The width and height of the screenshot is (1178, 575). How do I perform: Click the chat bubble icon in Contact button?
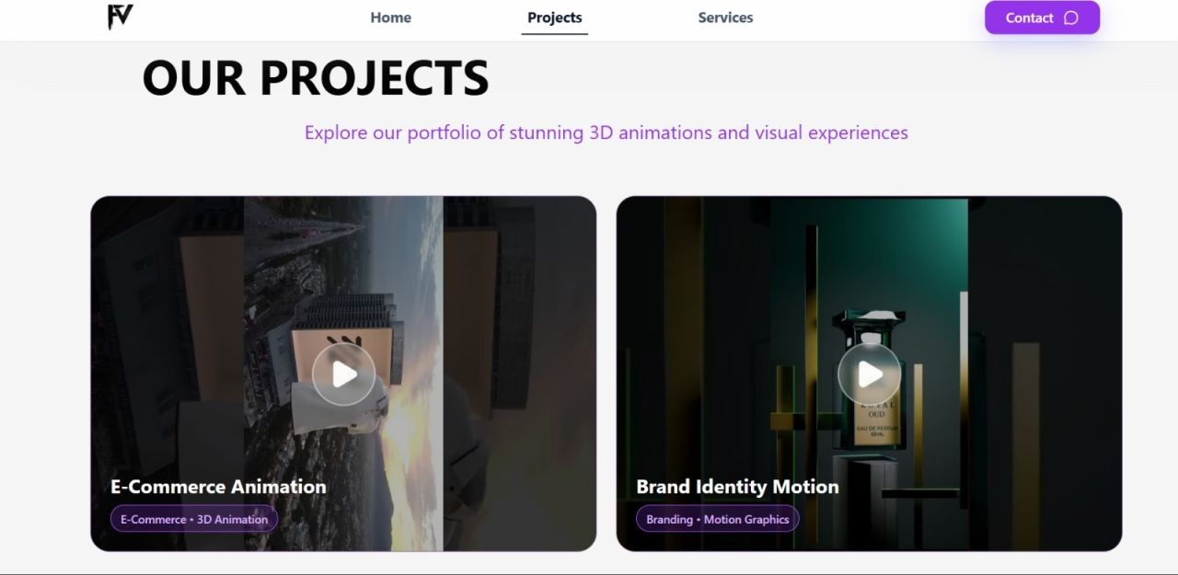pyautogui.click(x=1070, y=17)
